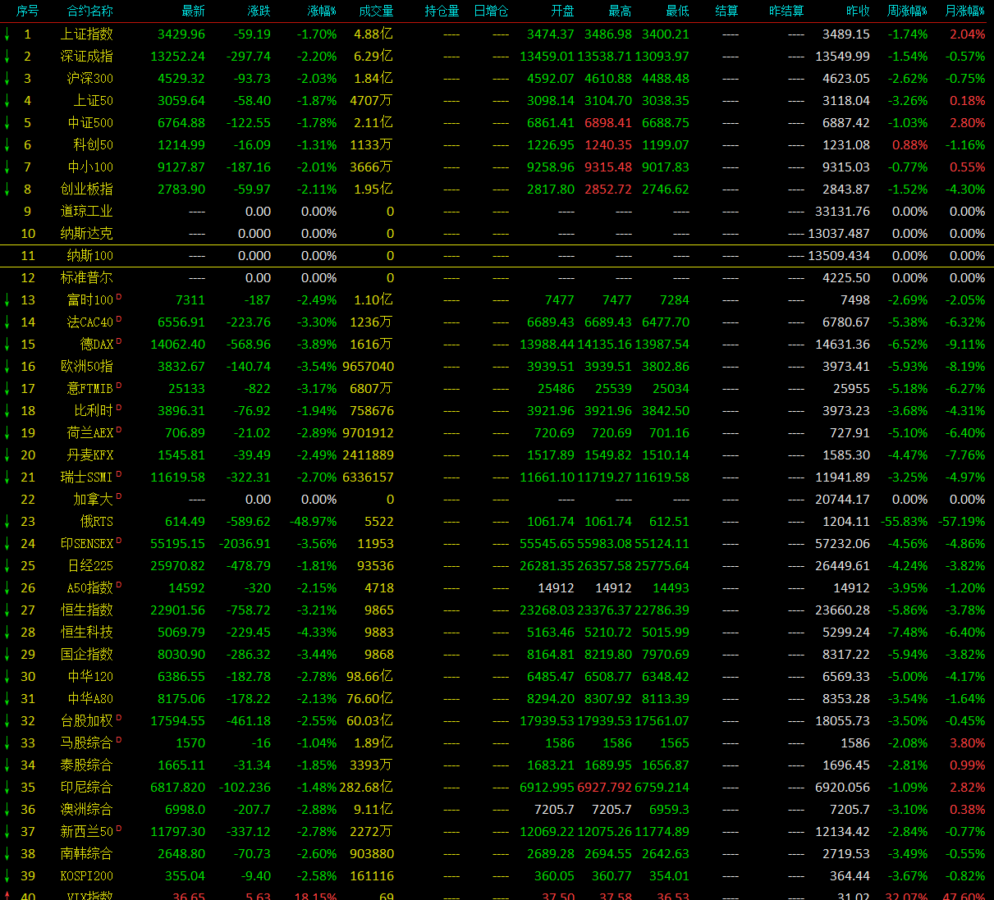This screenshot has width=994, height=900.
Task: Select the 南韩综合 contract name
Action: pos(86,854)
